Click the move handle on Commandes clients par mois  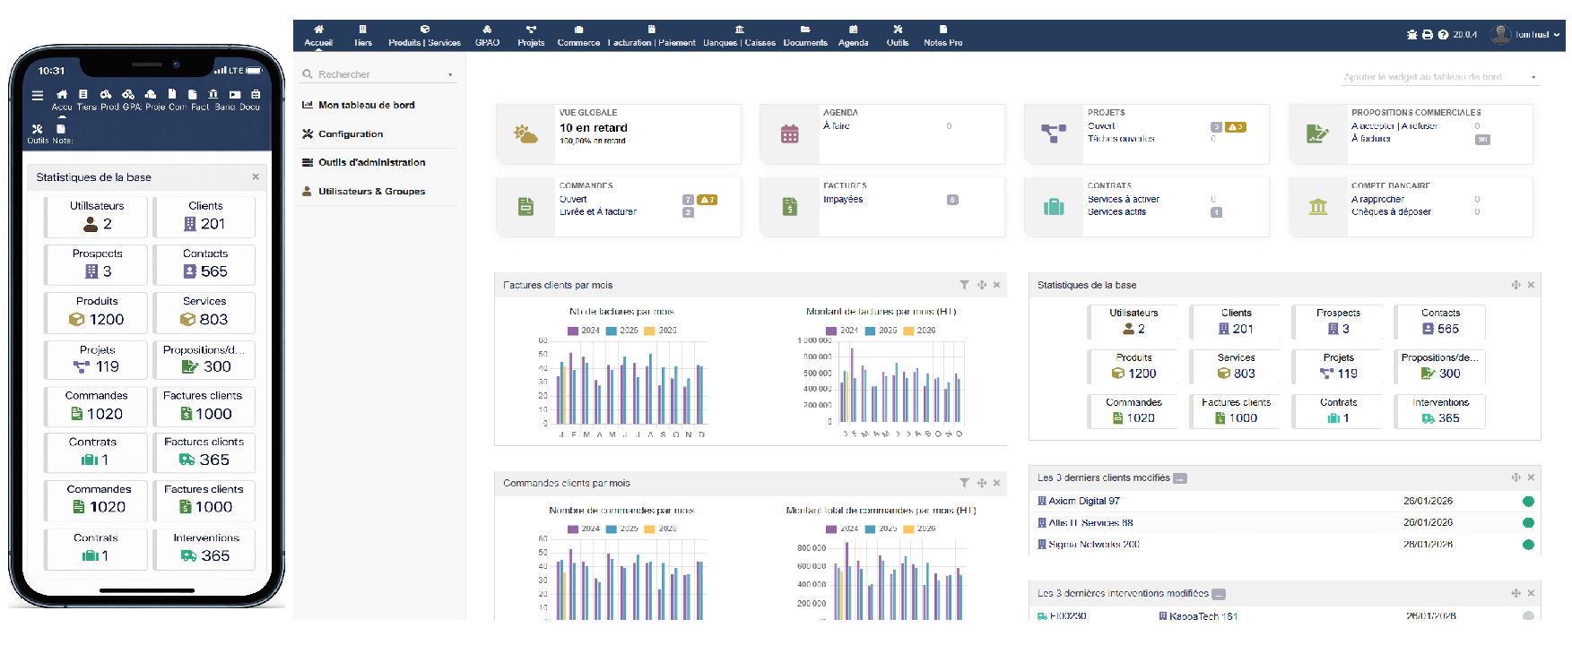(x=982, y=483)
